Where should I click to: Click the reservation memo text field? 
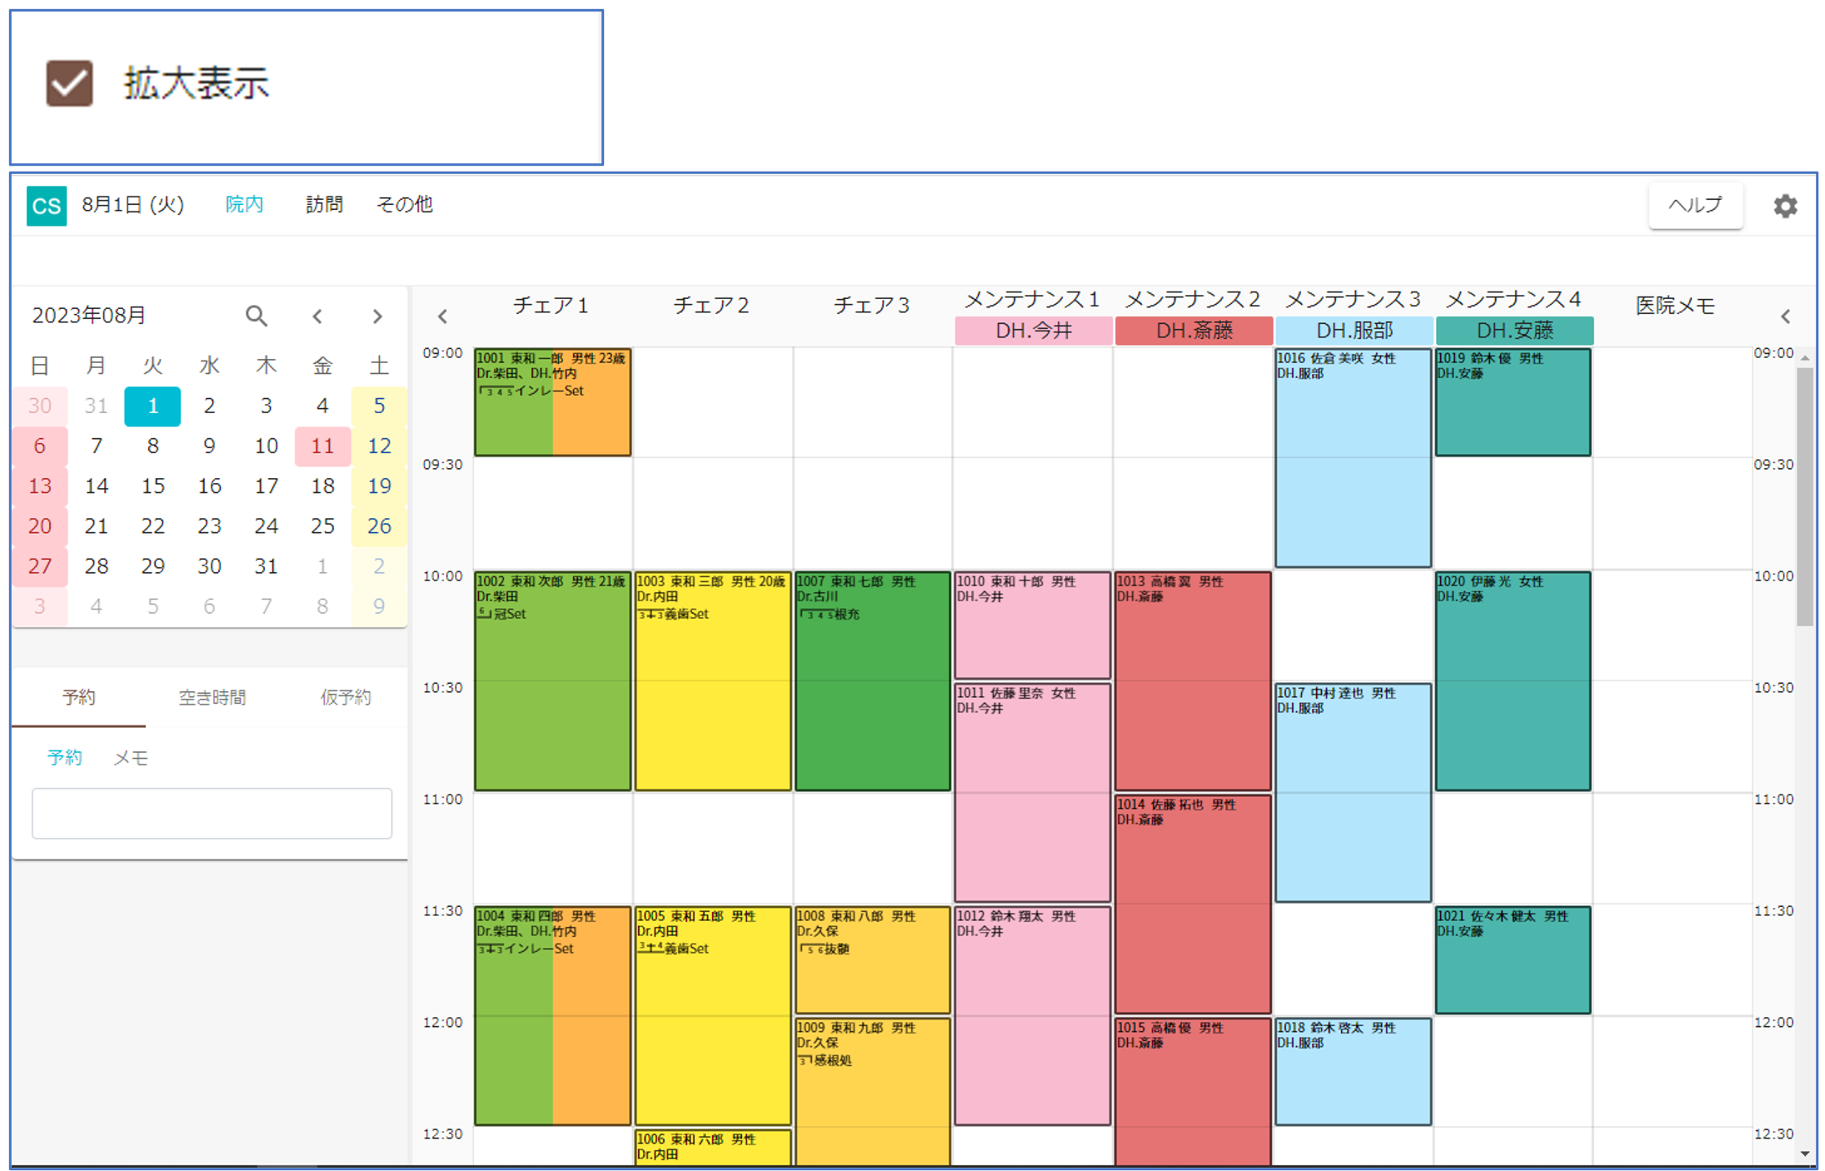(x=212, y=813)
